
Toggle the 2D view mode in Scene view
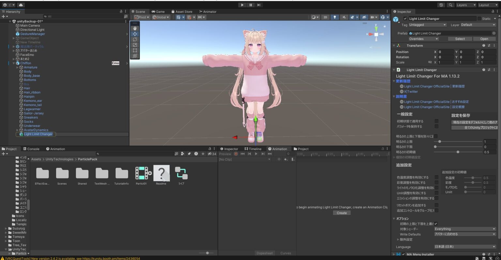point(325,17)
